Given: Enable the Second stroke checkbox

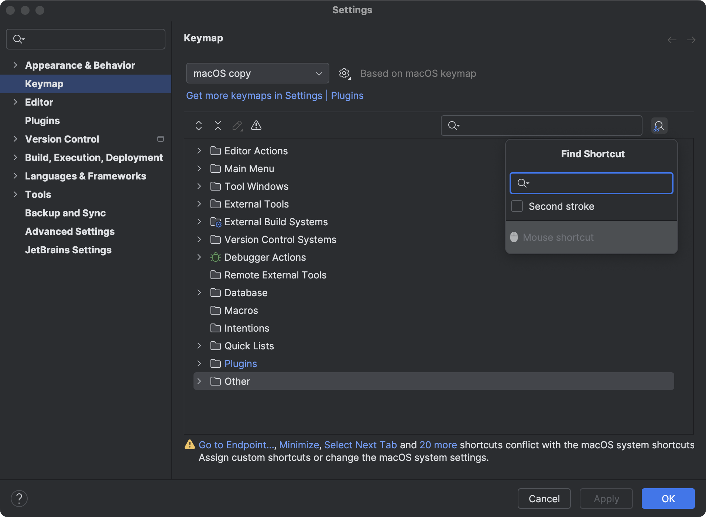Looking at the screenshot, I should click(x=517, y=206).
